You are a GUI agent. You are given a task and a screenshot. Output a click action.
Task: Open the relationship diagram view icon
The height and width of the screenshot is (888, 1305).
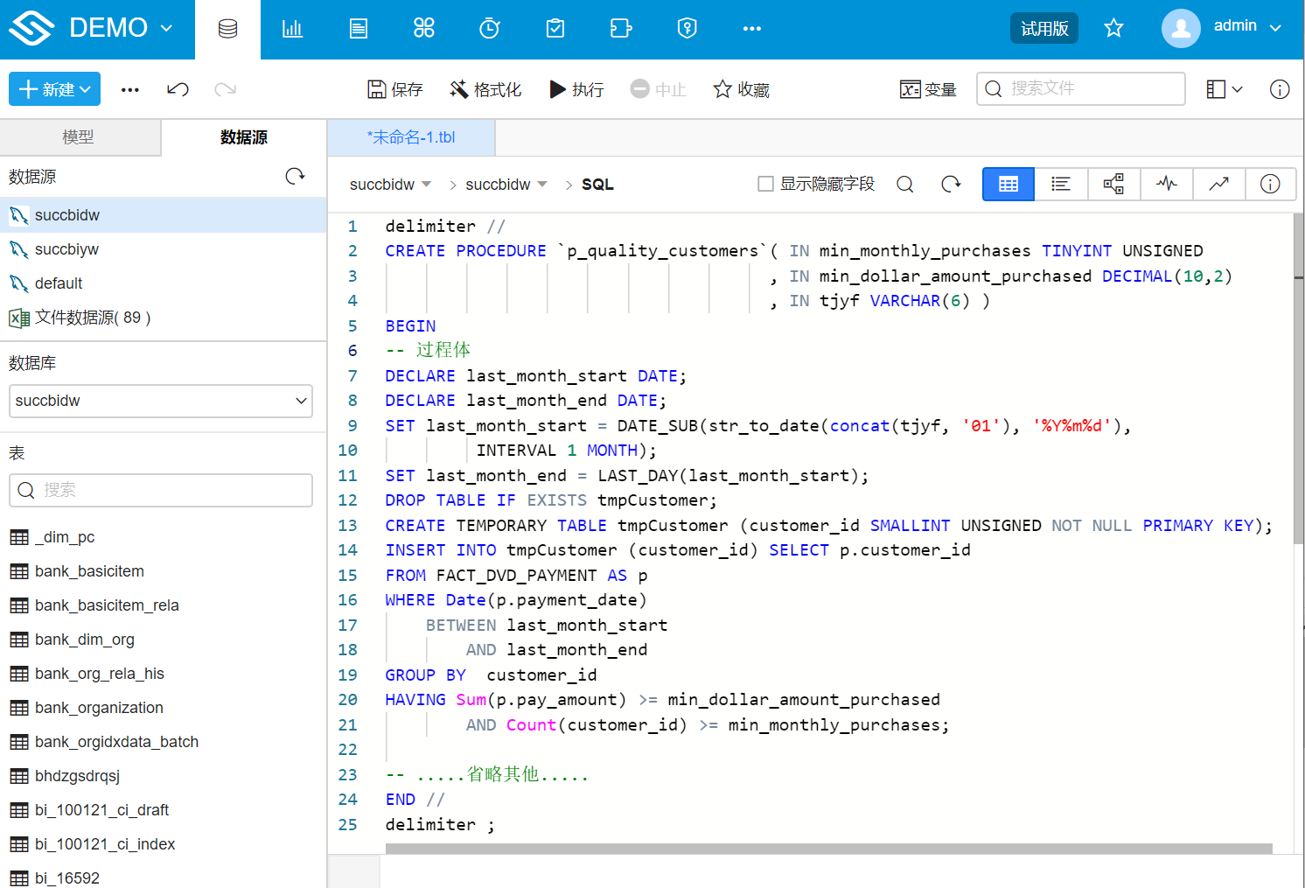pos(1113,184)
